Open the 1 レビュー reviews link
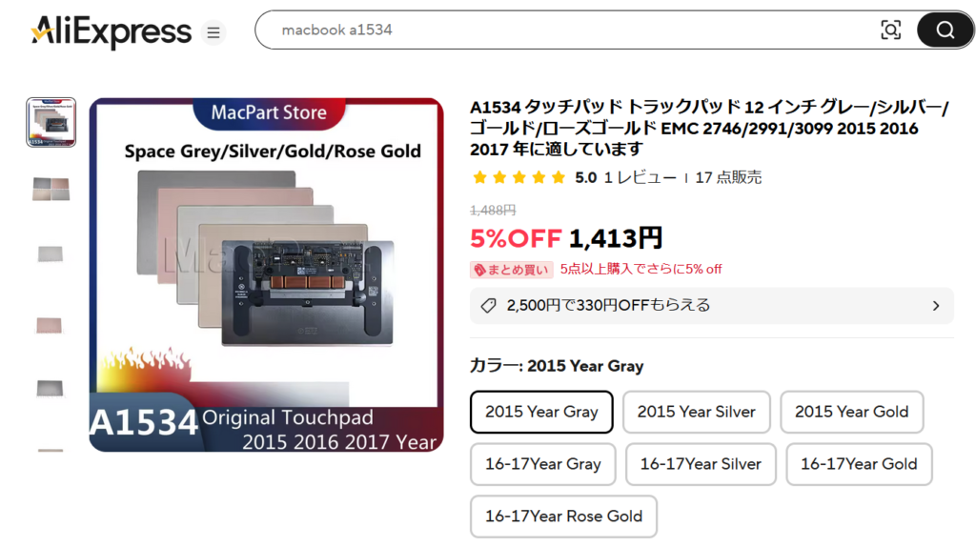The height and width of the screenshot is (547, 976). click(x=640, y=177)
